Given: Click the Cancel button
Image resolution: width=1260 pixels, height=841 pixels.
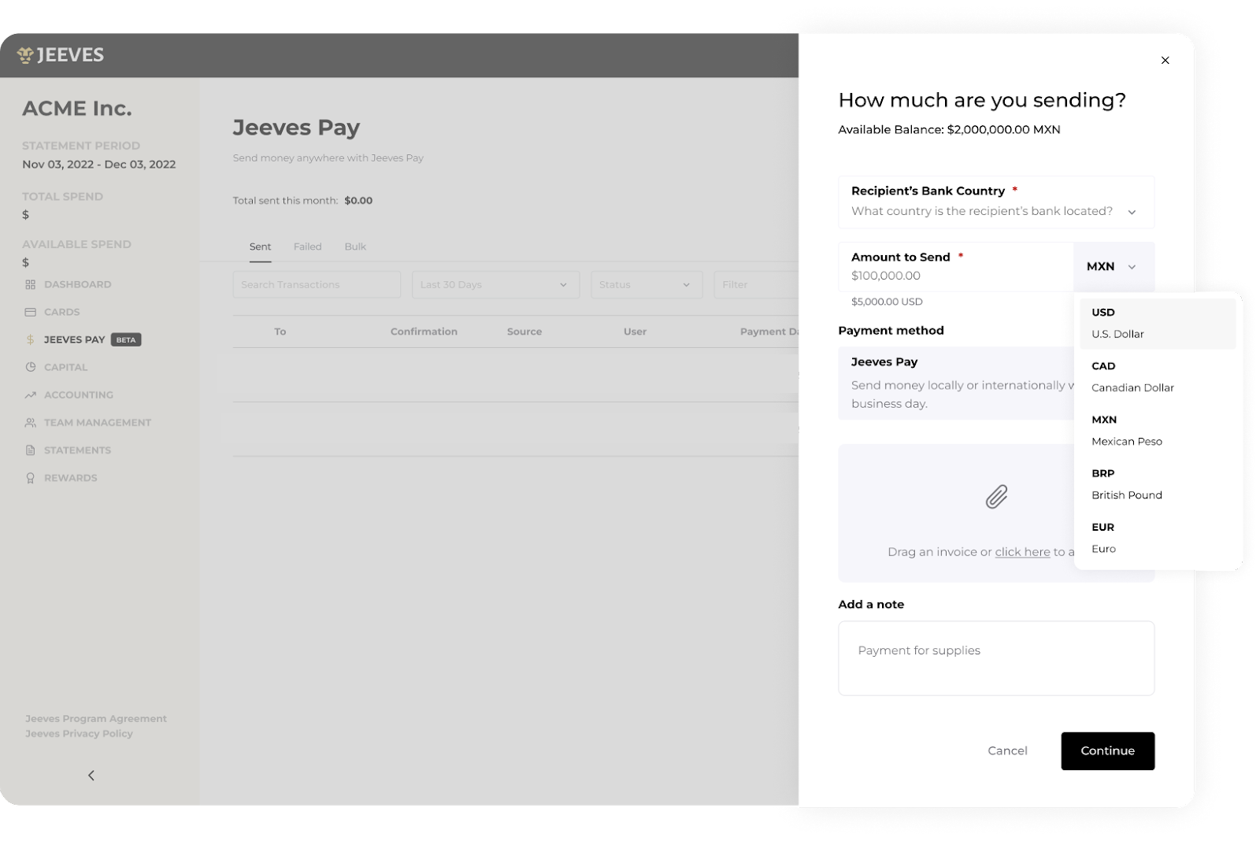Looking at the screenshot, I should tap(1007, 750).
